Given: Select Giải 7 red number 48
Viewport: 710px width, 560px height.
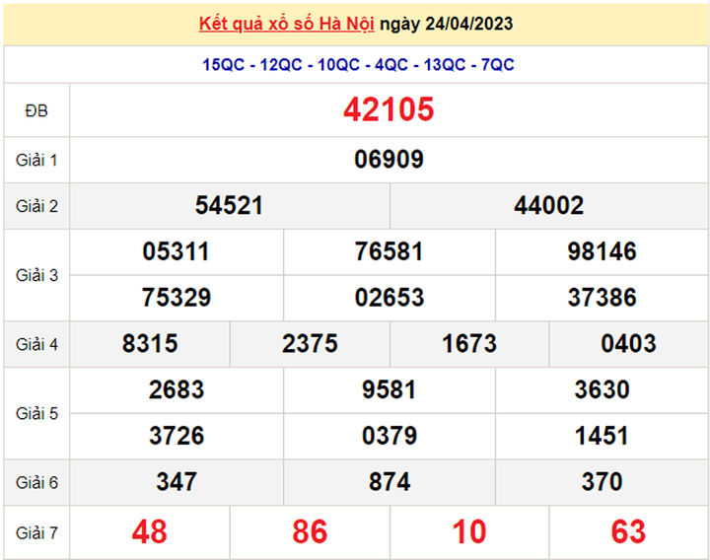Looking at the screenshot, I should coord(150,532).
